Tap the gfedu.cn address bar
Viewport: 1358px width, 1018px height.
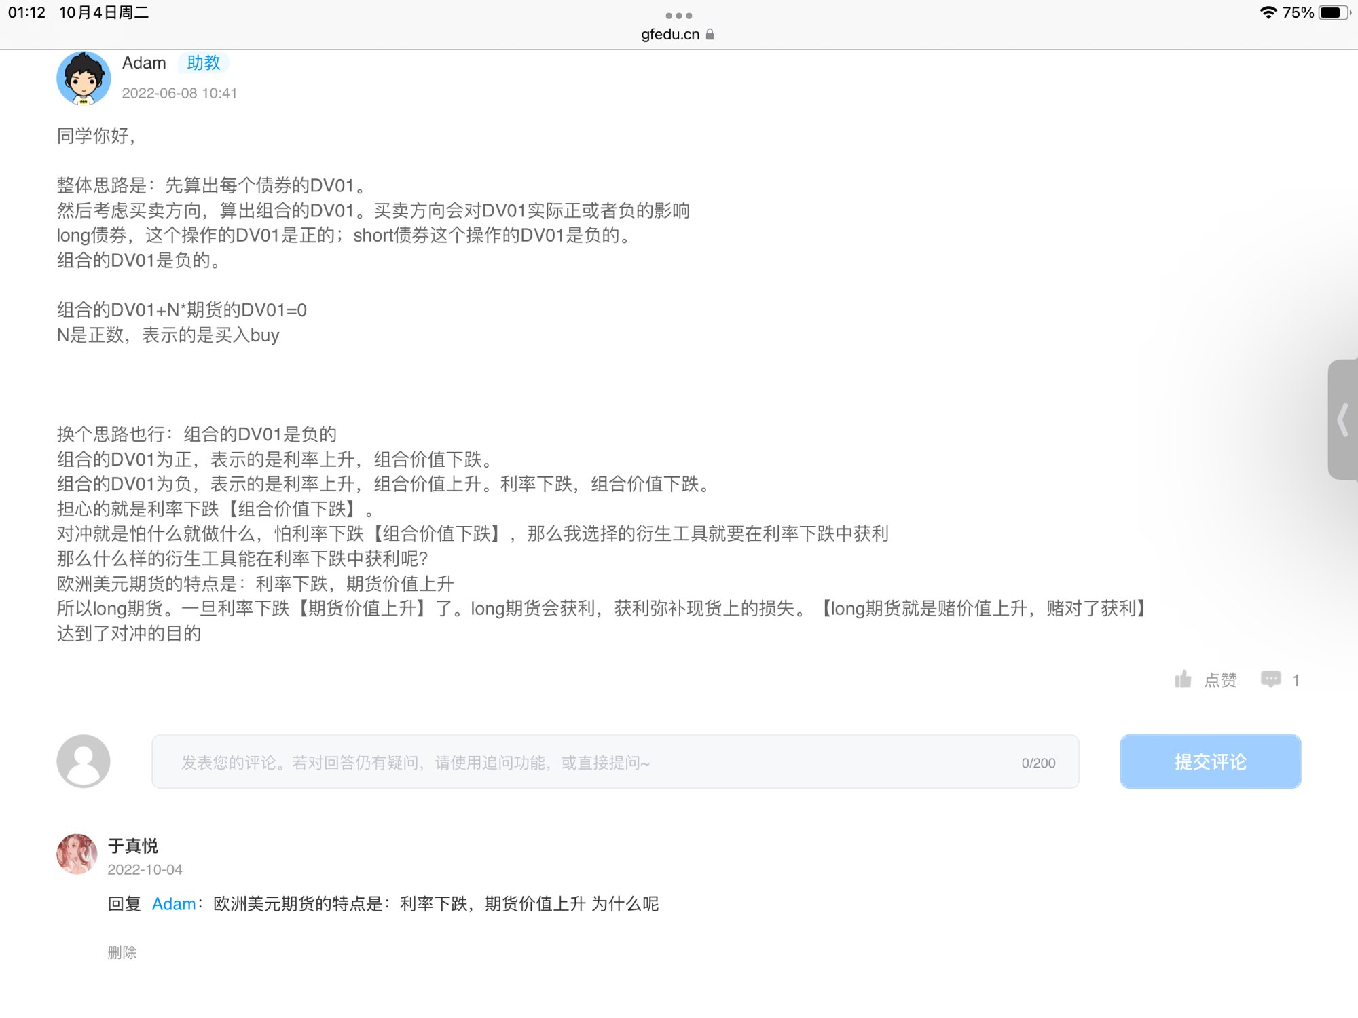[x=670, y=34]
